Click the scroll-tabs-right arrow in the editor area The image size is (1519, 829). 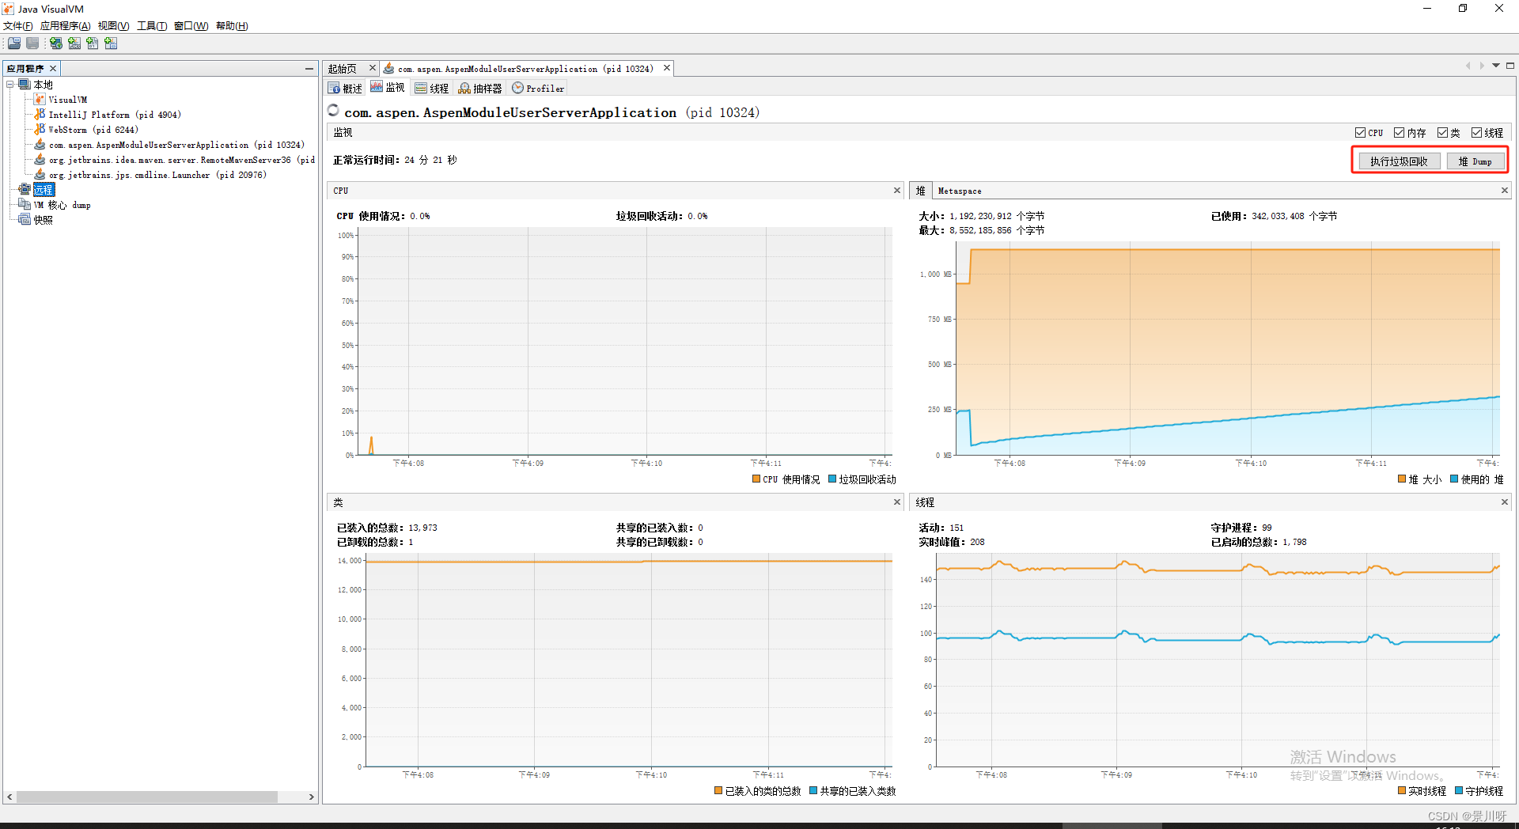click(x=1482, y=66)
